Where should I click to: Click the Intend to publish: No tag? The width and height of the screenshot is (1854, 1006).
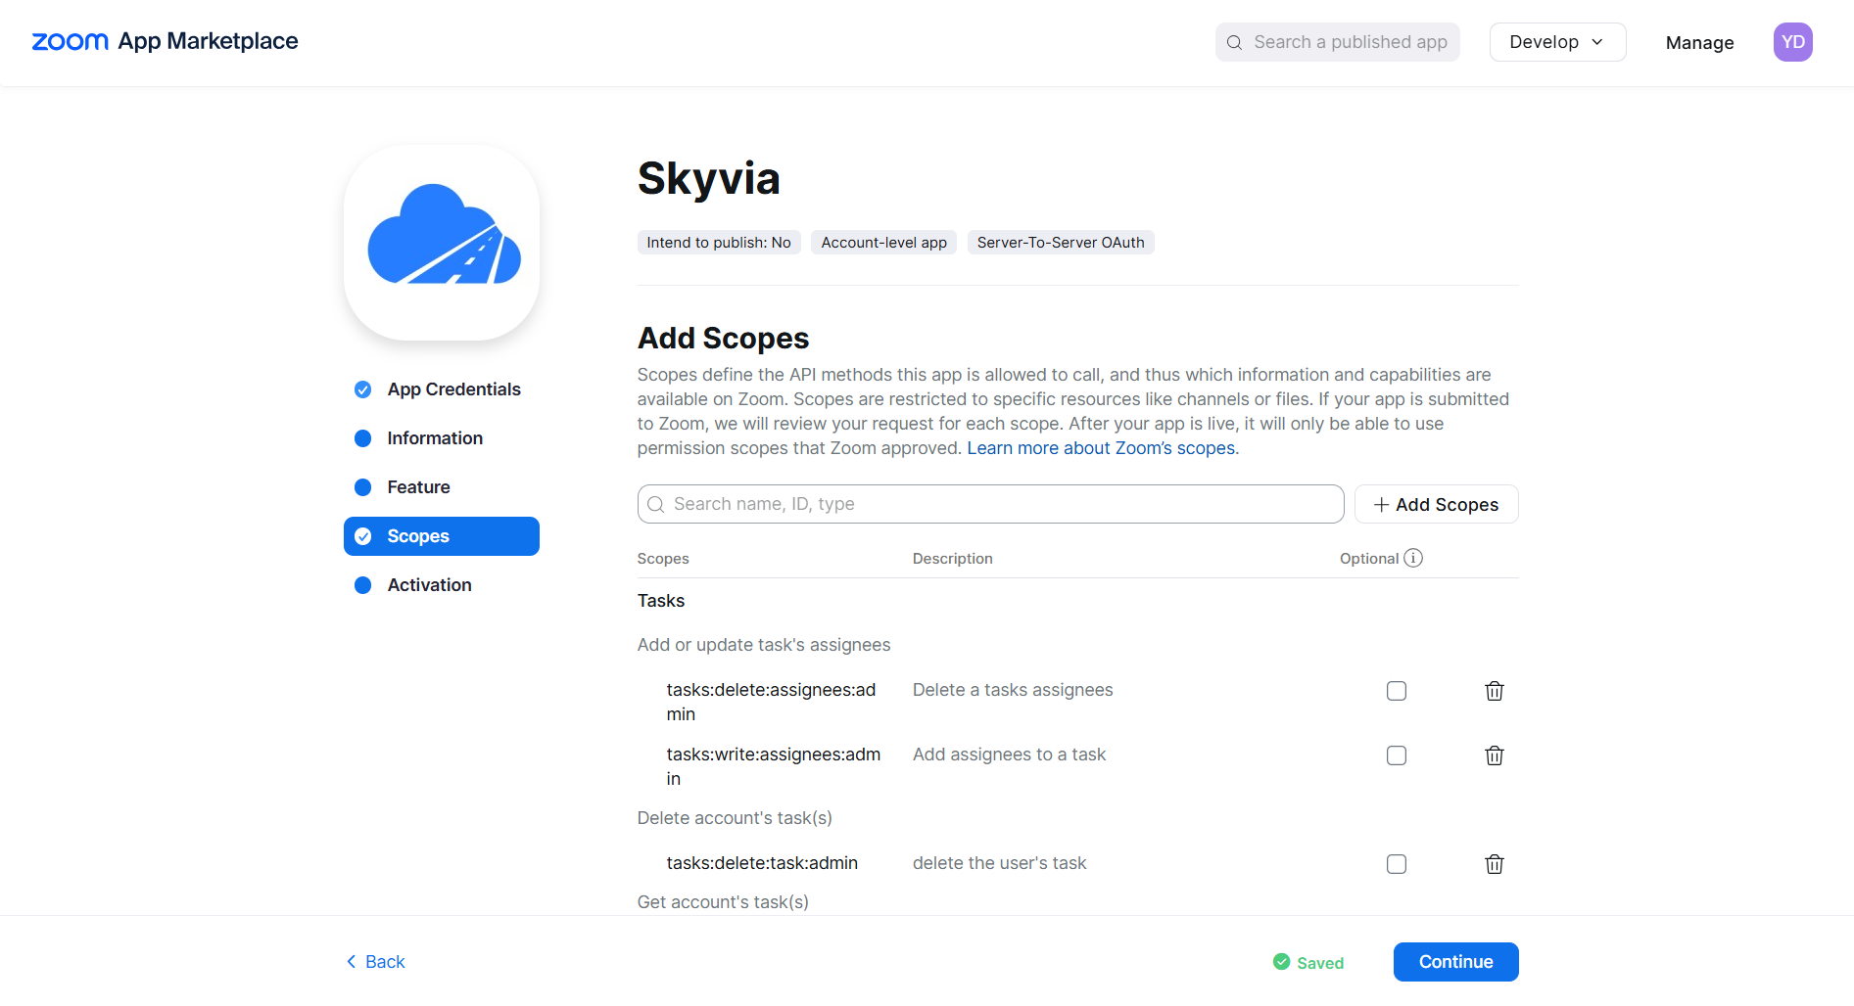(x=719, y=243)
